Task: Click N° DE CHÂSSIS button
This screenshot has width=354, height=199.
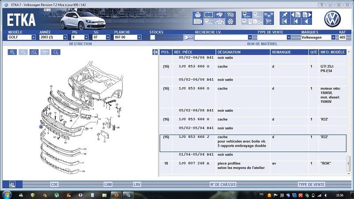Action: [x=223, y=184]
